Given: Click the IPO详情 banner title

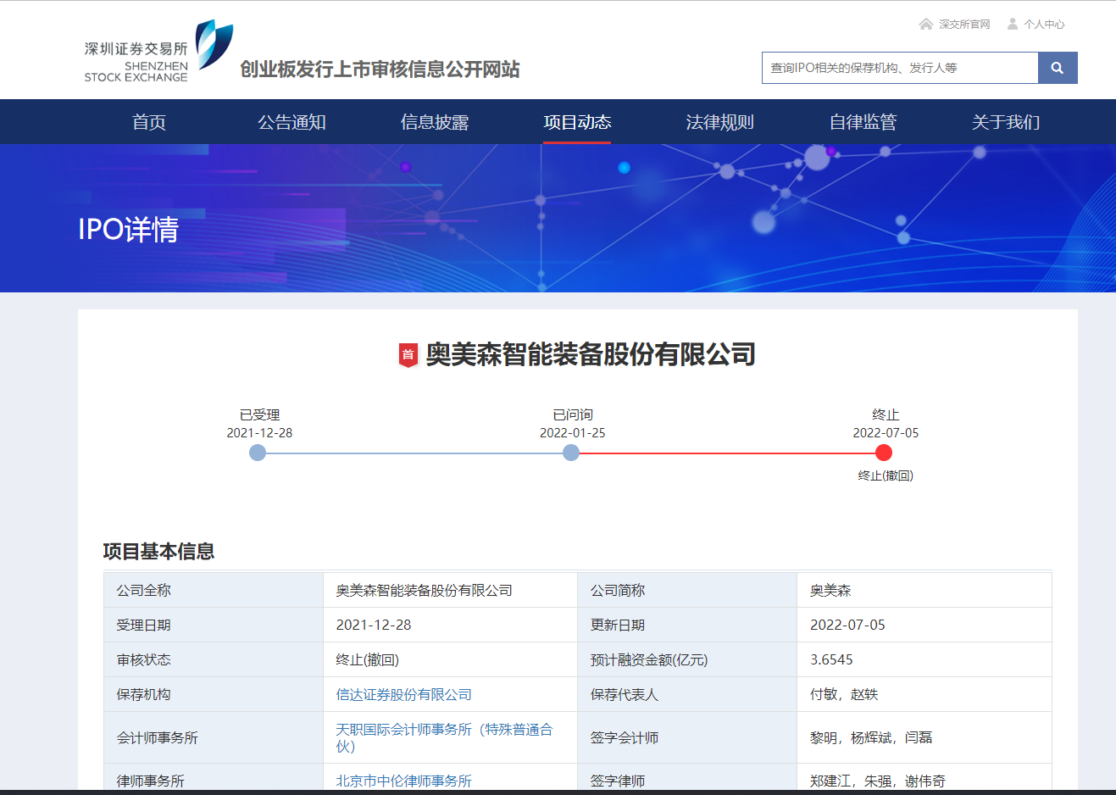Looking at the screenshot, I should pyautogui.click(x=128, y=229).
